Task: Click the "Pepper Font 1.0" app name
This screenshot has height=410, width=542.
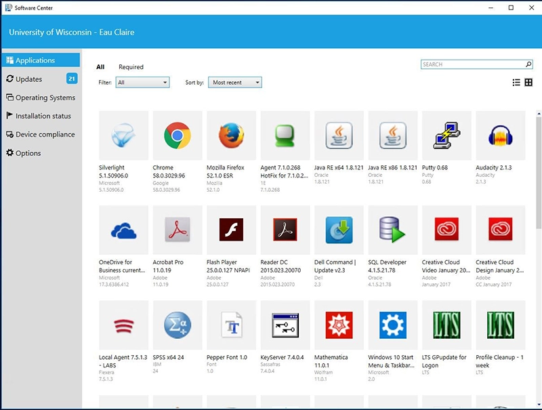Action: (227, 357)
